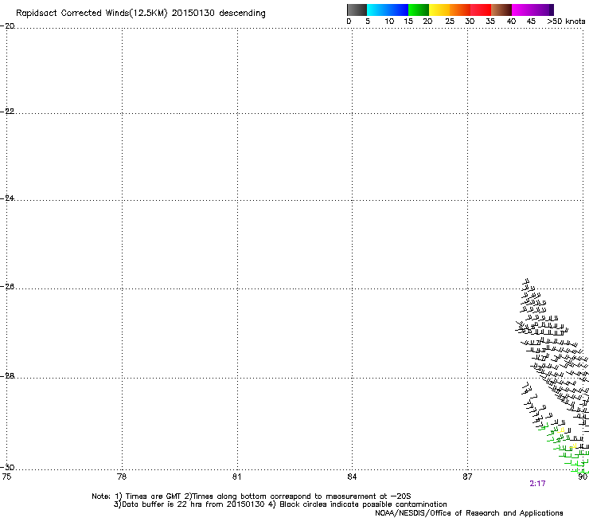
Task: Click the cyan-blue 5-15 knots color swatch
Action: coord(388,10)
